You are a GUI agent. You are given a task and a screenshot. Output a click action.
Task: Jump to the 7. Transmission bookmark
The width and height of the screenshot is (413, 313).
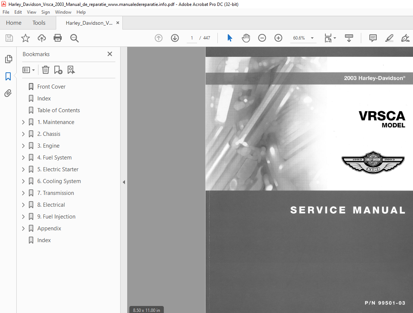coord(55,193)
